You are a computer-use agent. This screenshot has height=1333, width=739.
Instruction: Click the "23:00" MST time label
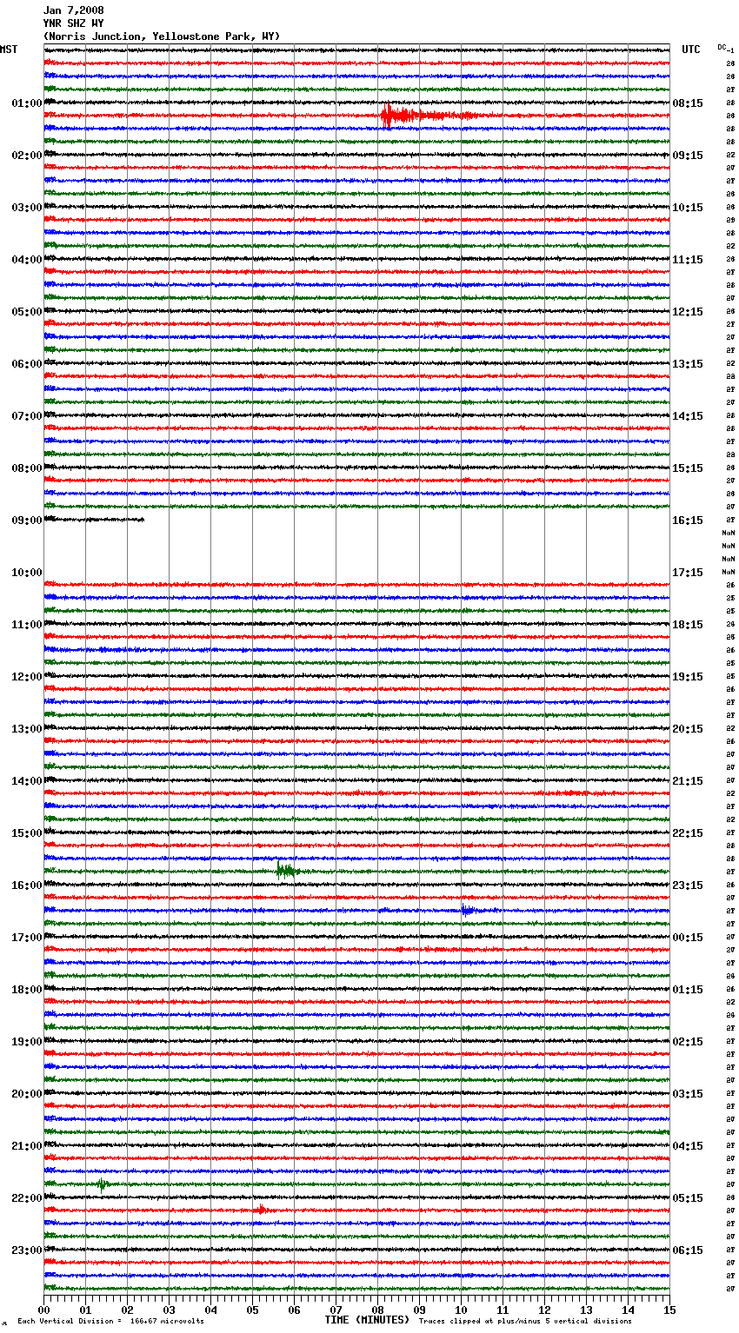27,1250
